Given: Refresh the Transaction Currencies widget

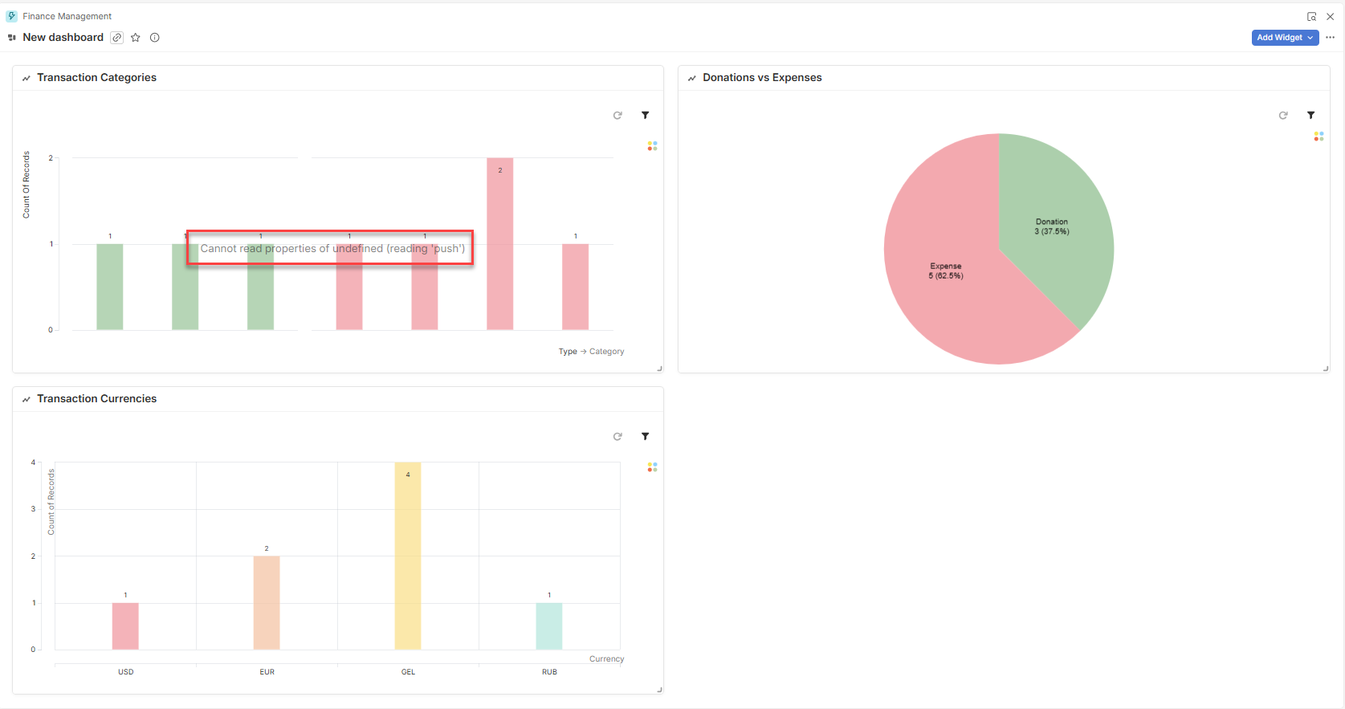Looking at the screenshot, I should coord(617,437).
